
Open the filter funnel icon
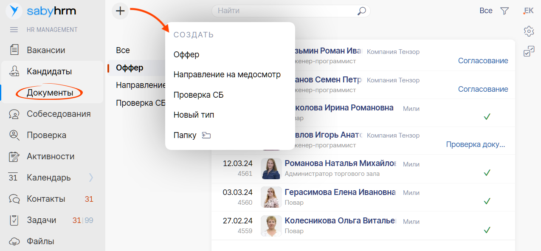point(504,11)
